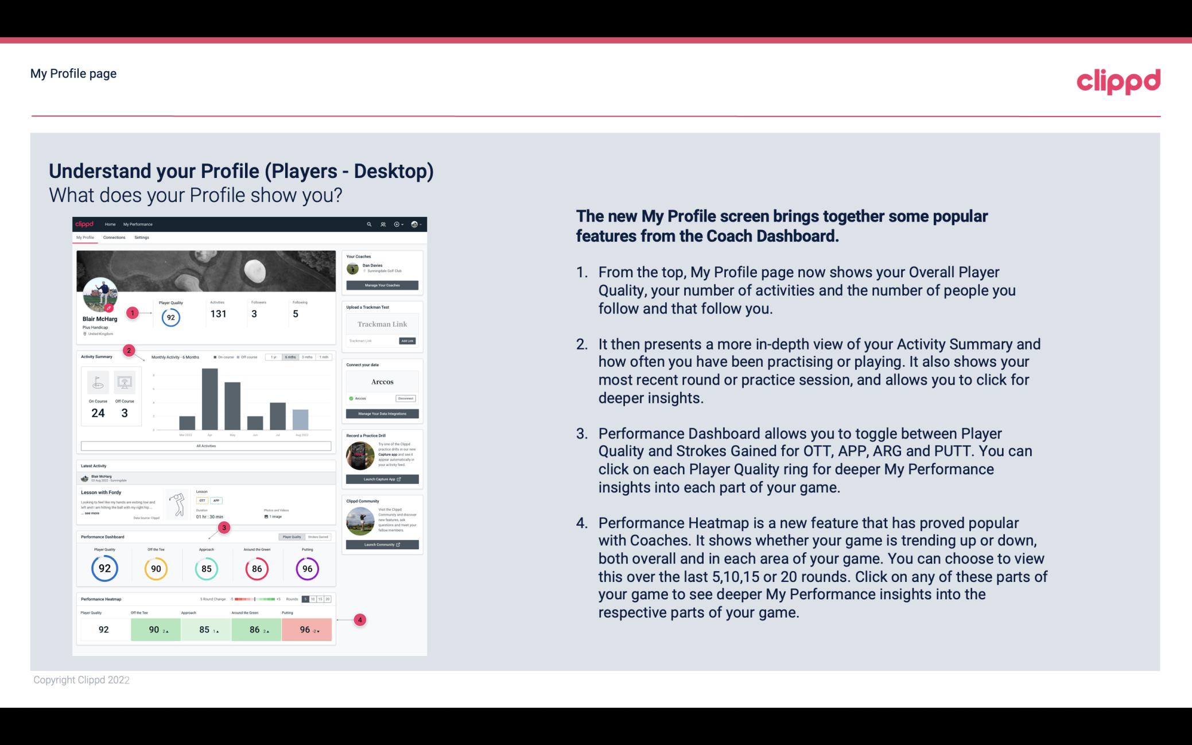Click the Settings tab icon
This screenshot has height=745, width=1192.
pyautogui.click(x=142, y=238)
